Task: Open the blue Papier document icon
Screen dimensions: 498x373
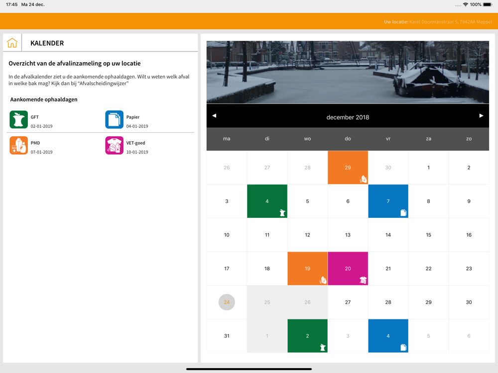Action: click(115, 119)
